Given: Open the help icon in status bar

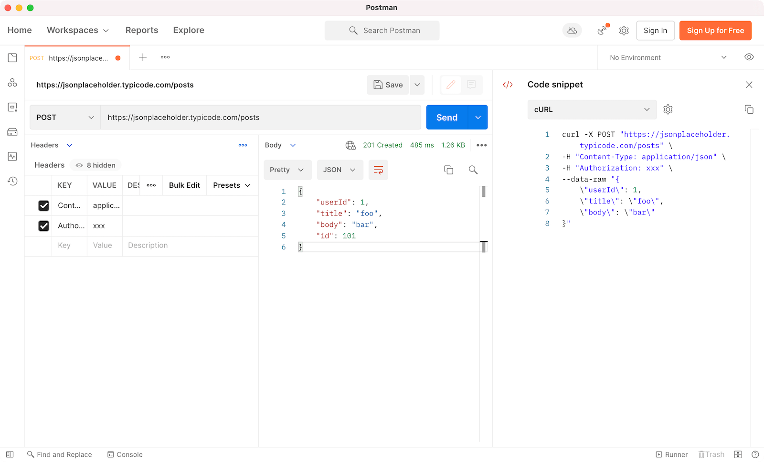Looking at the screenshot, I should point(755,454).
